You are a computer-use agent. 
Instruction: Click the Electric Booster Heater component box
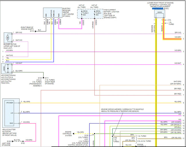click(53, 13)
